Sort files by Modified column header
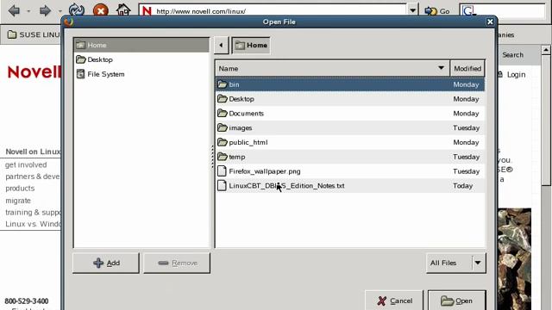This screenshot has height=310, width=552. pyautogui.click(x=467, y=68)
